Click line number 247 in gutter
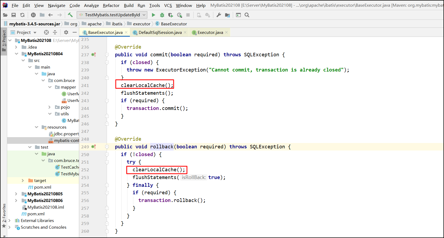 85,132
